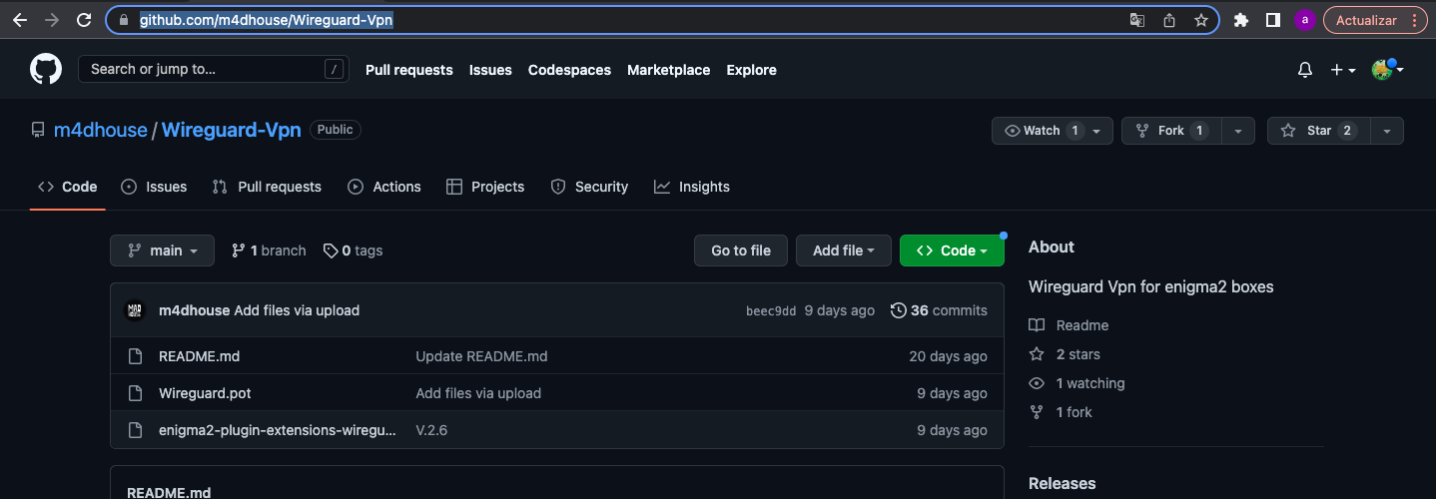1436x499 pixels.
Task: Expand the Add file menu
Action: (843, 250)
